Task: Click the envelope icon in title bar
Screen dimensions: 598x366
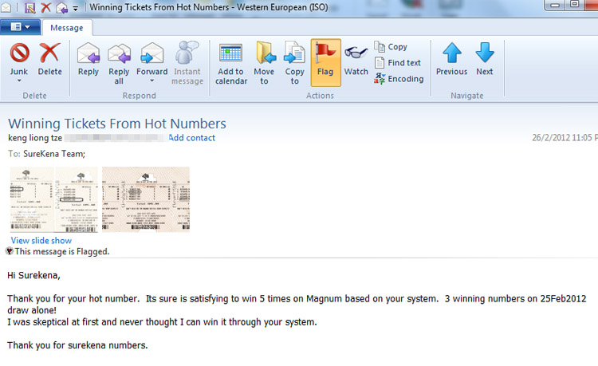Action: tap(6, 7)
